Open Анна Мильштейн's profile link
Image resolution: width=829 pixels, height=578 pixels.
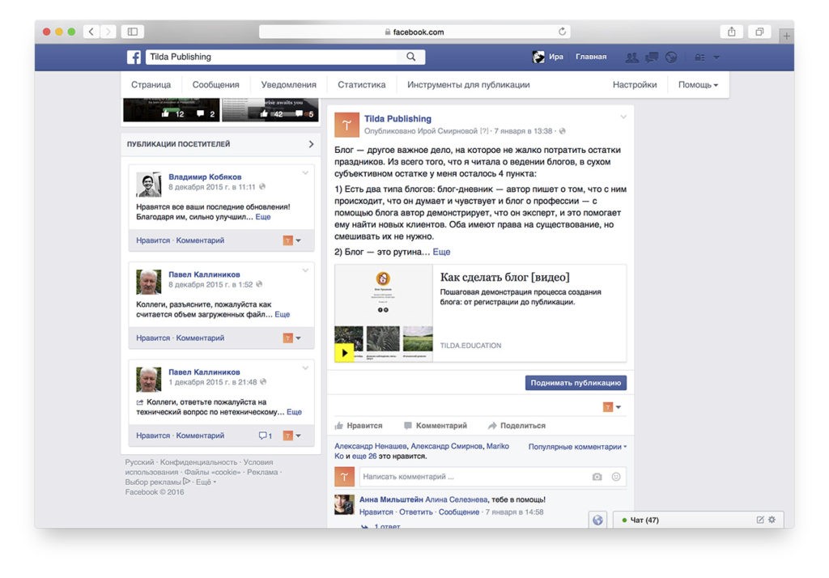coord(391,499)
